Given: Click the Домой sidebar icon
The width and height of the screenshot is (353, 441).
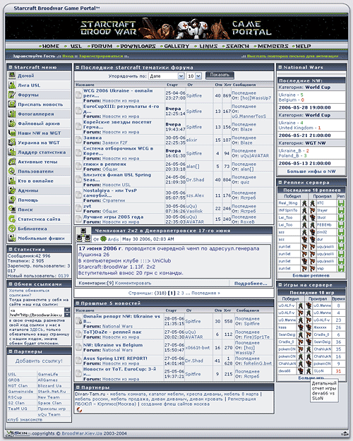Looking at the screenshot, I should [x=12, y=75].
